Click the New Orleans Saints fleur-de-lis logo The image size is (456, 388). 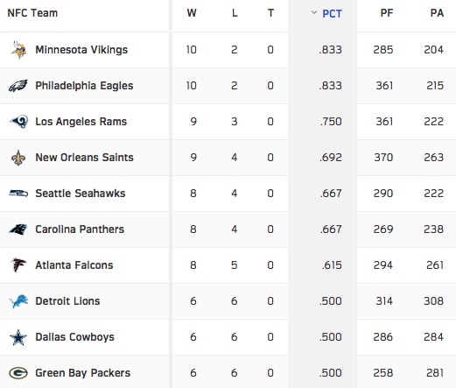tap(18, 158)
